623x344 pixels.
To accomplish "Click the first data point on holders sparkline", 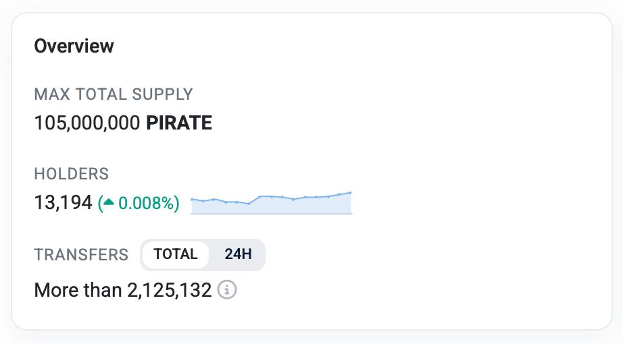I will 192,199.
